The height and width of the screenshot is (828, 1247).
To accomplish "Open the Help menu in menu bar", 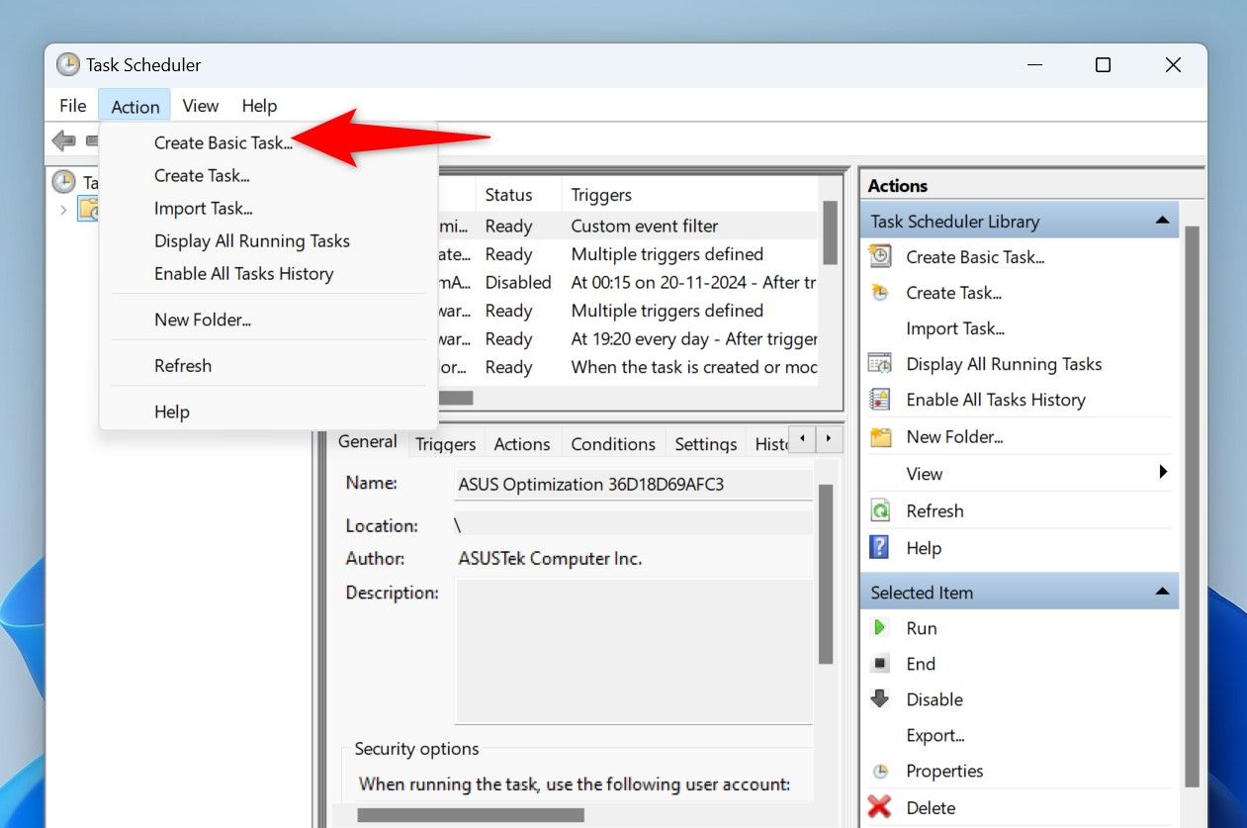I will click(259, 106).
